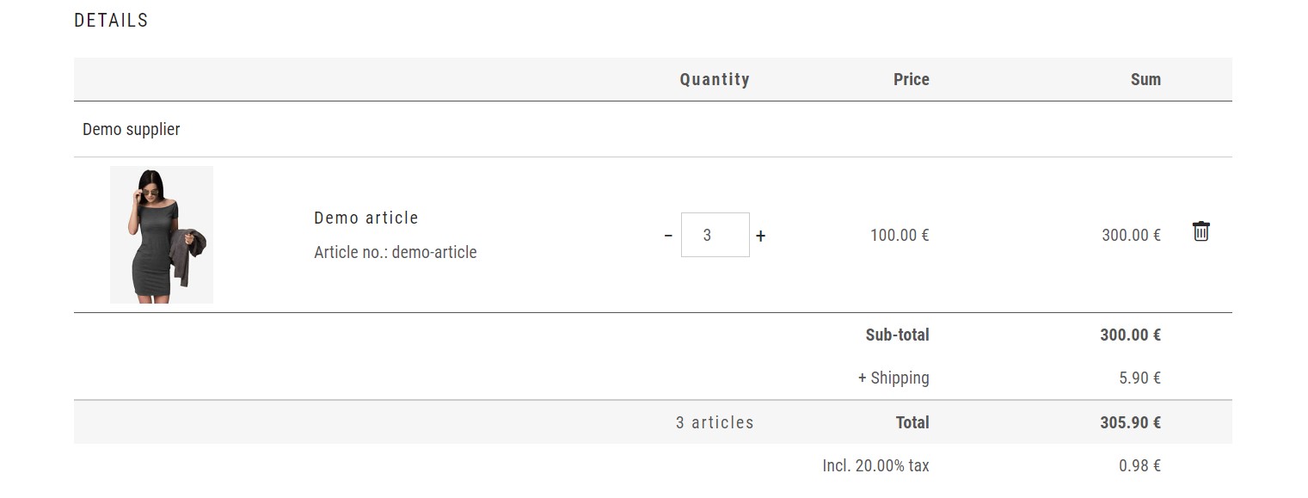
Task: Select the 100.00 € unit price
Action: (900, 235)
